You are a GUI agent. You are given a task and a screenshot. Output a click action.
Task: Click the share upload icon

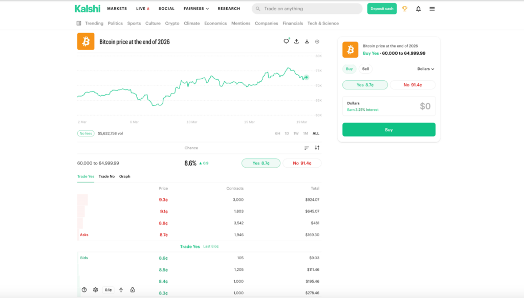tap(296, 41)
